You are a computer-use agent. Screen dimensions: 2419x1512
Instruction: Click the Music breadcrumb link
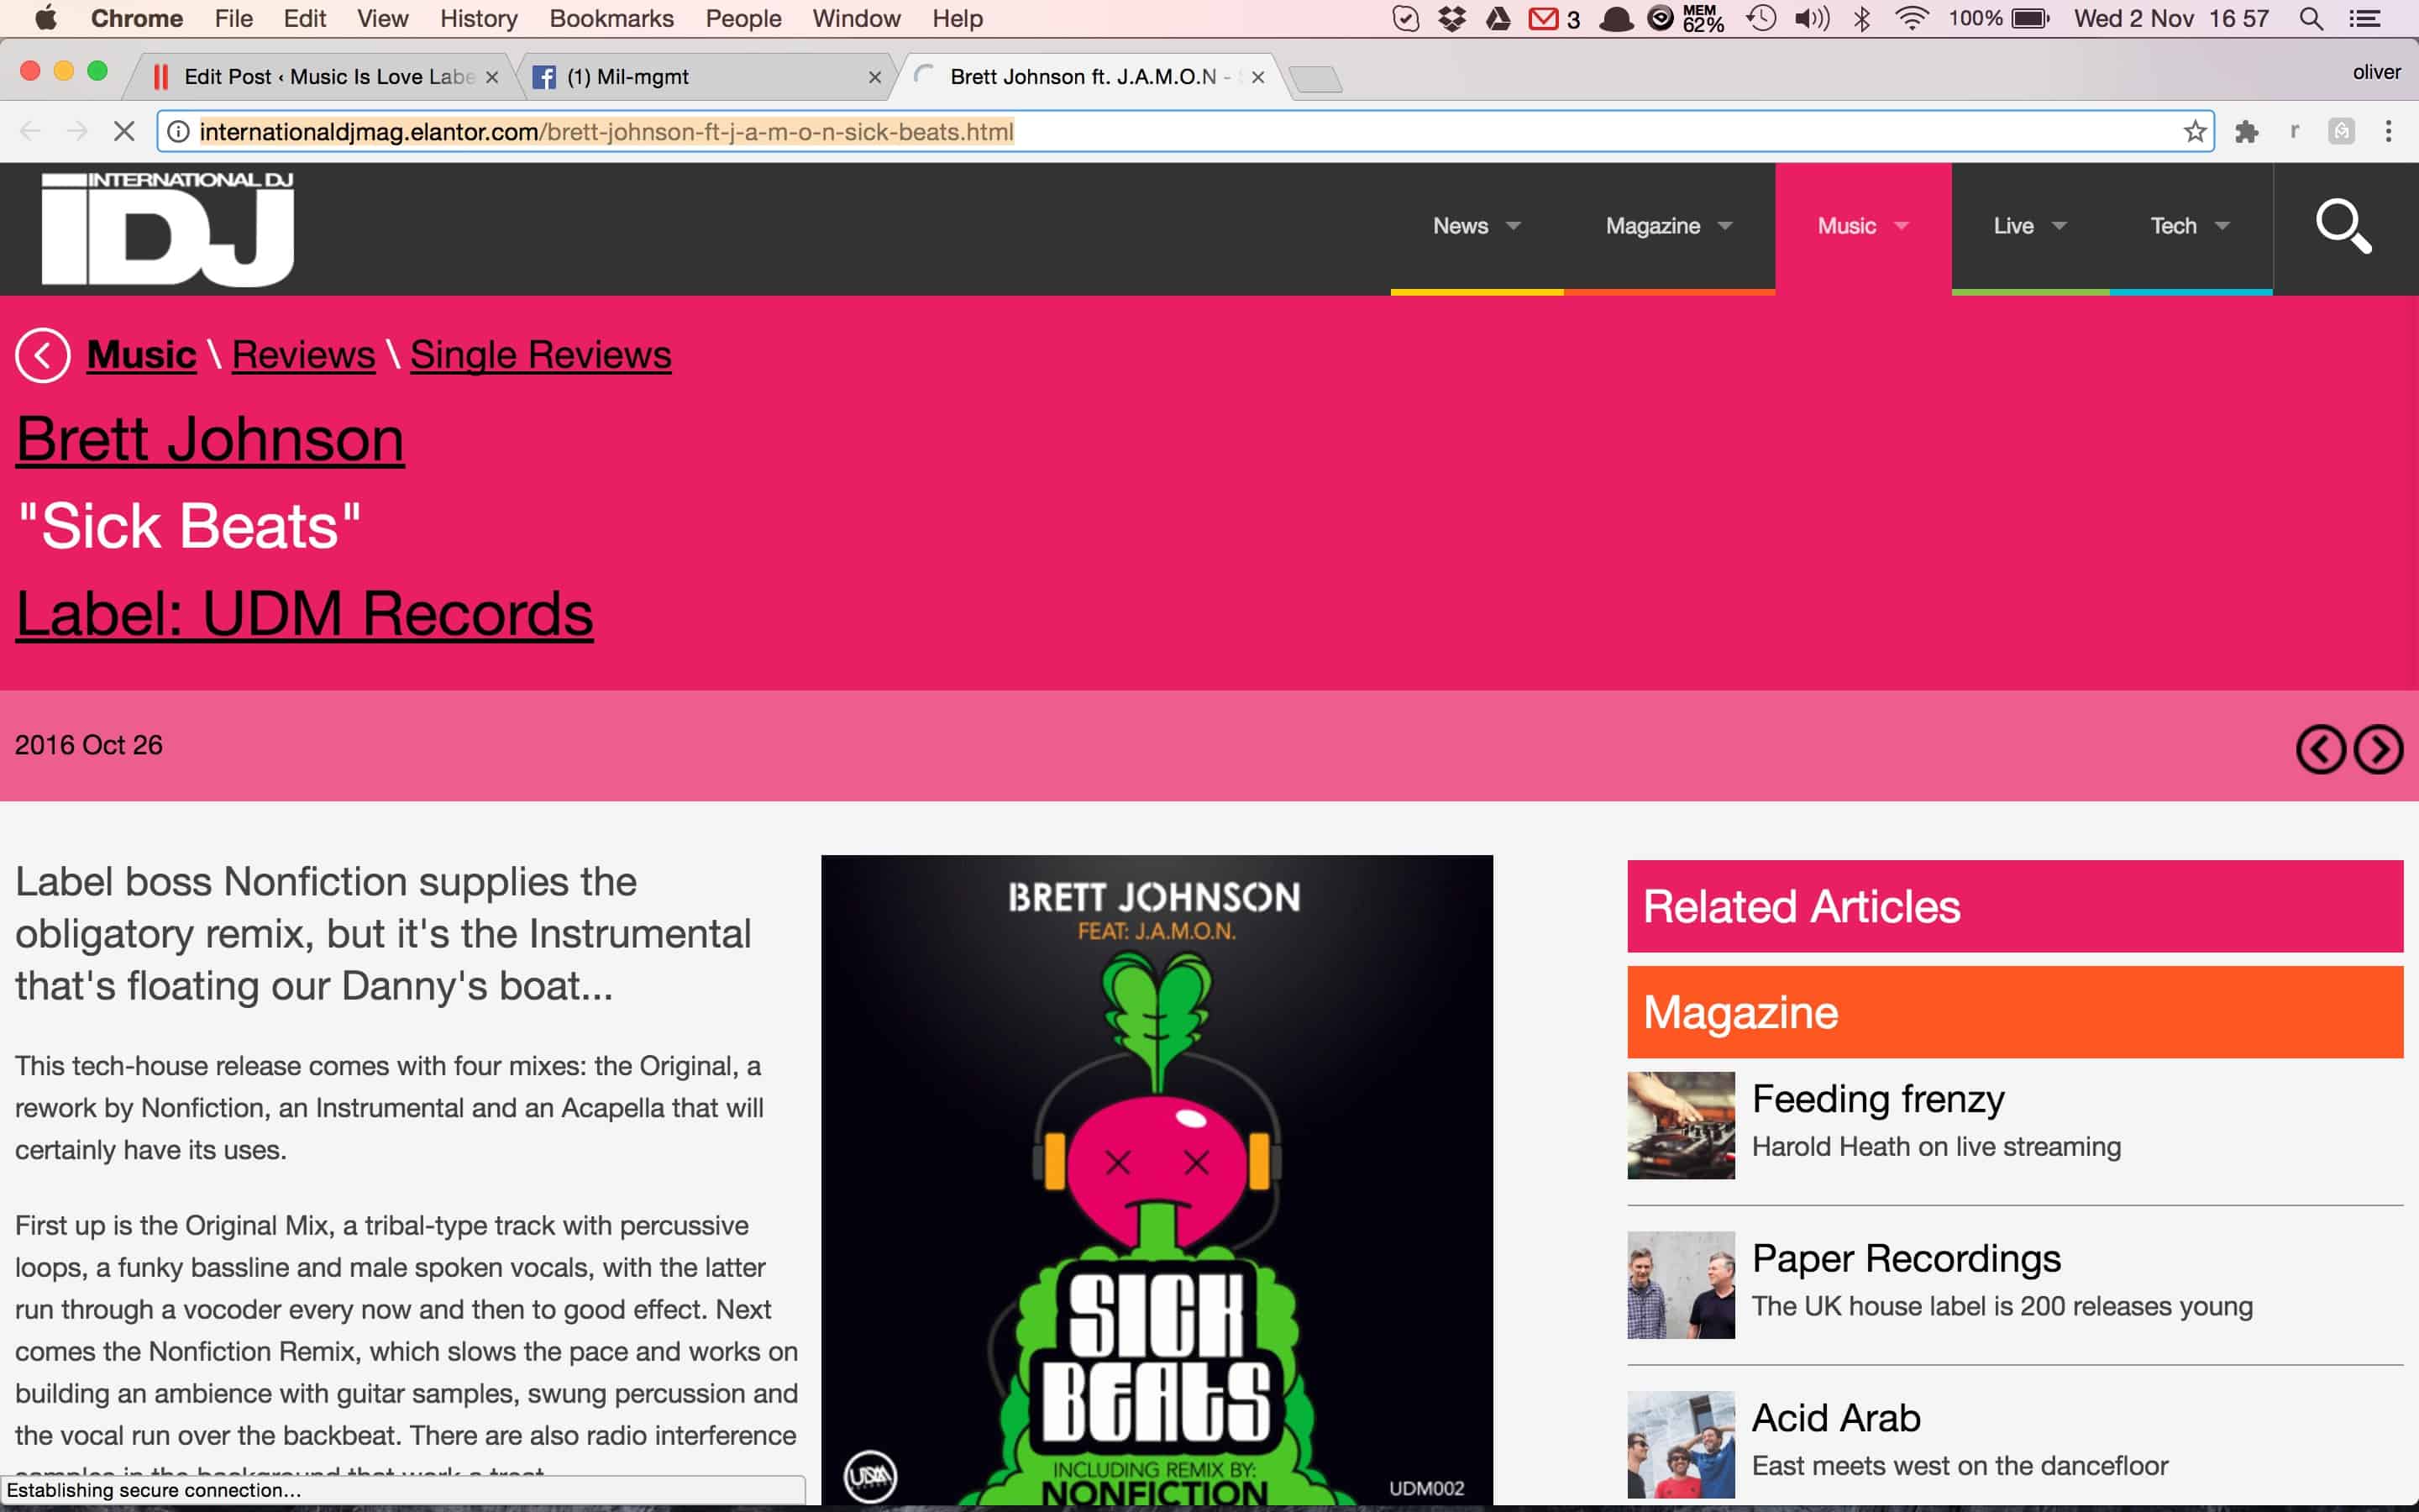[x=141, y=355]
